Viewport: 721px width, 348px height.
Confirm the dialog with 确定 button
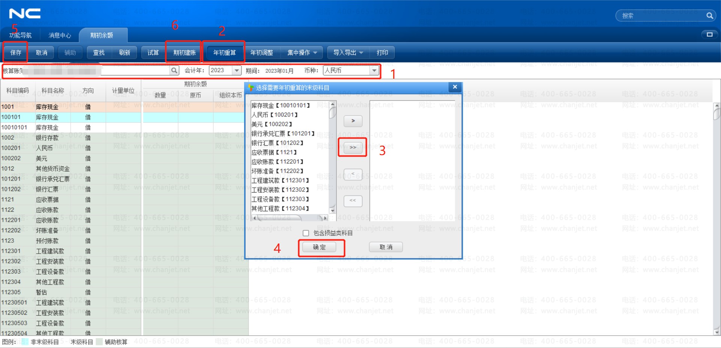point(320,247)
